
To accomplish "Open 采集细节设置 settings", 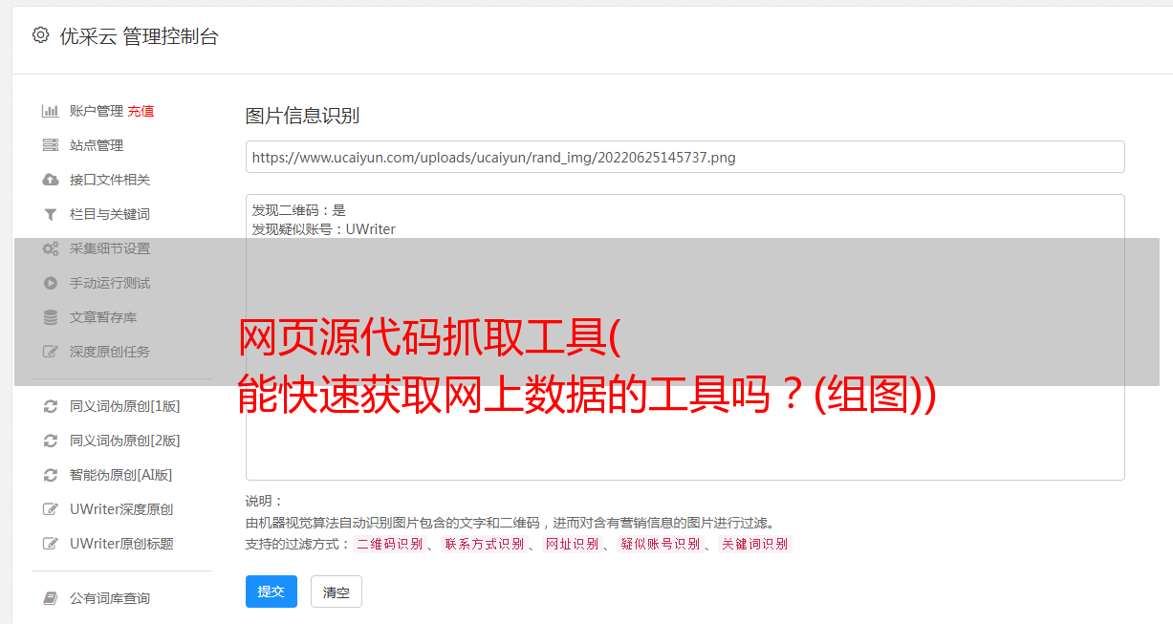I will click(x=110, y=248).
